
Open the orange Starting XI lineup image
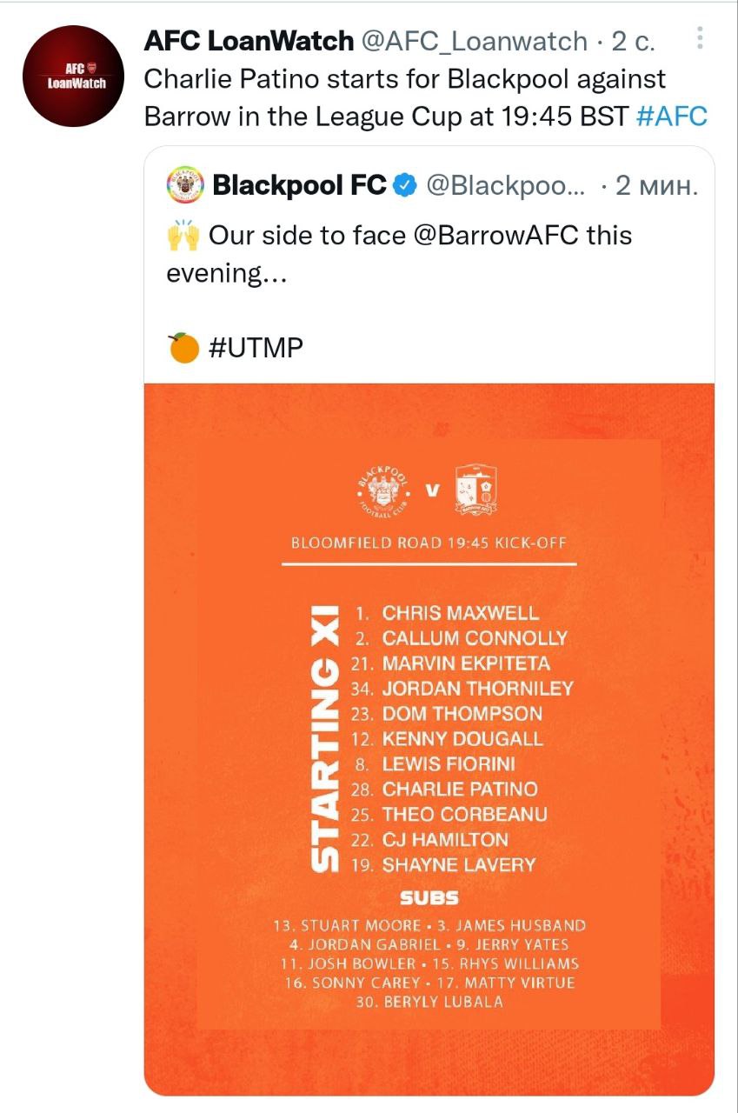click(x=429, y=739)
